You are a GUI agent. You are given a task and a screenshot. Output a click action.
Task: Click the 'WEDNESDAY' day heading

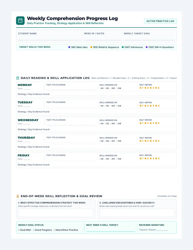pos(28,120)
